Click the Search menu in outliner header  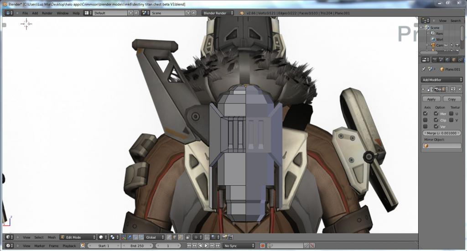click(456, 21)
